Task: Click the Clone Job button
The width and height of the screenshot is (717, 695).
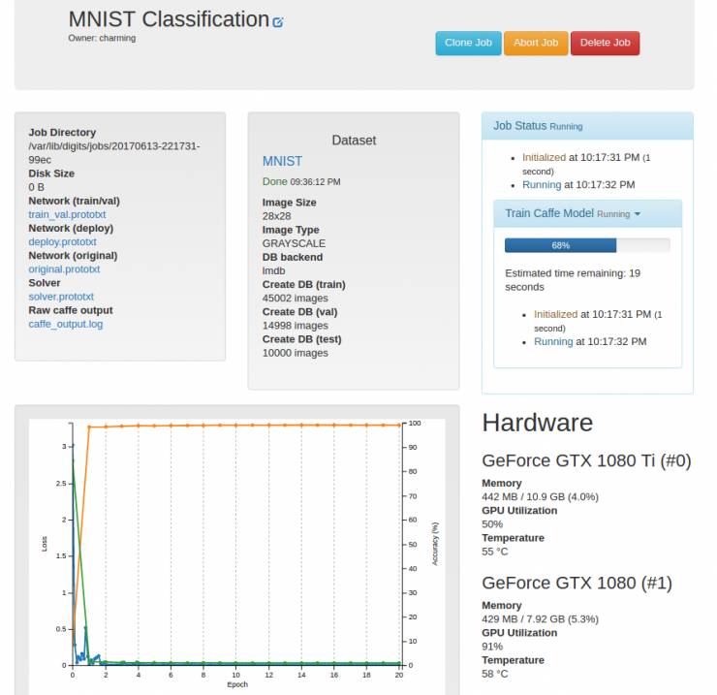Action: pos(468,43)
